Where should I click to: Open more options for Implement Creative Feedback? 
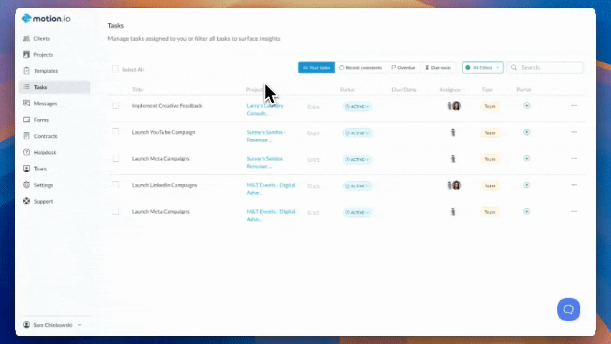574,105
